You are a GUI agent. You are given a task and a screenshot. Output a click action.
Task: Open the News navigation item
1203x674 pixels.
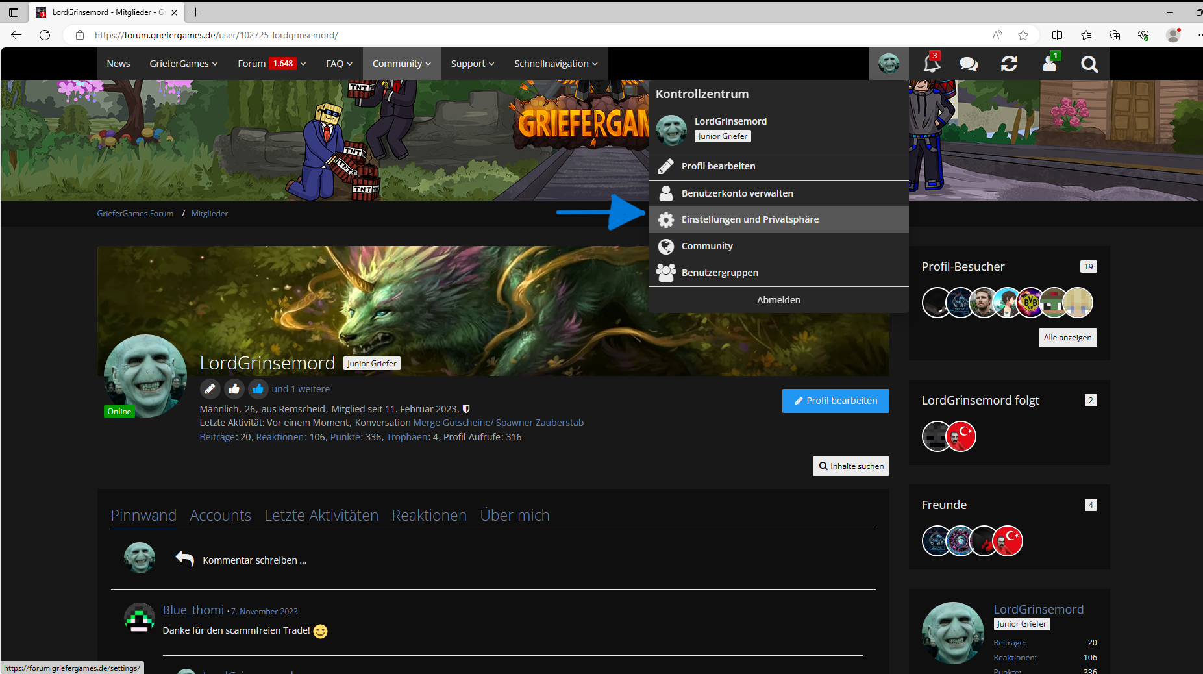tap(119, 64)
